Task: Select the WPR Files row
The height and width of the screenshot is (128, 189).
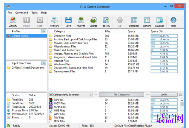Action: point(113,114)
